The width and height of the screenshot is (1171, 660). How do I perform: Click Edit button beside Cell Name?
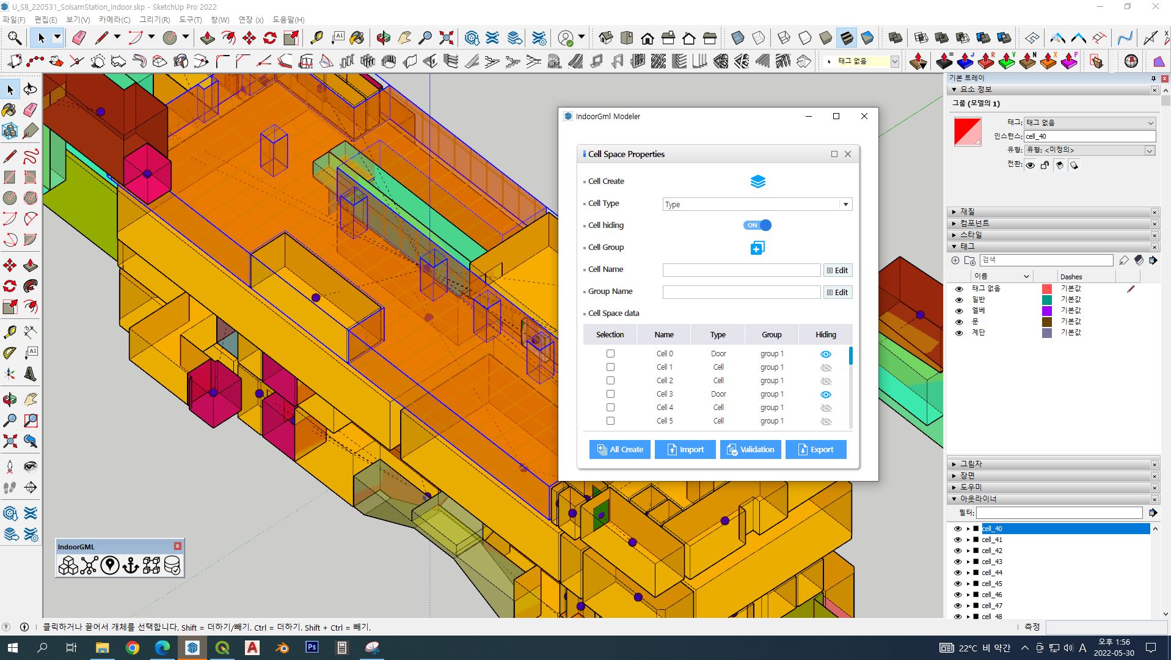[837, 270]
